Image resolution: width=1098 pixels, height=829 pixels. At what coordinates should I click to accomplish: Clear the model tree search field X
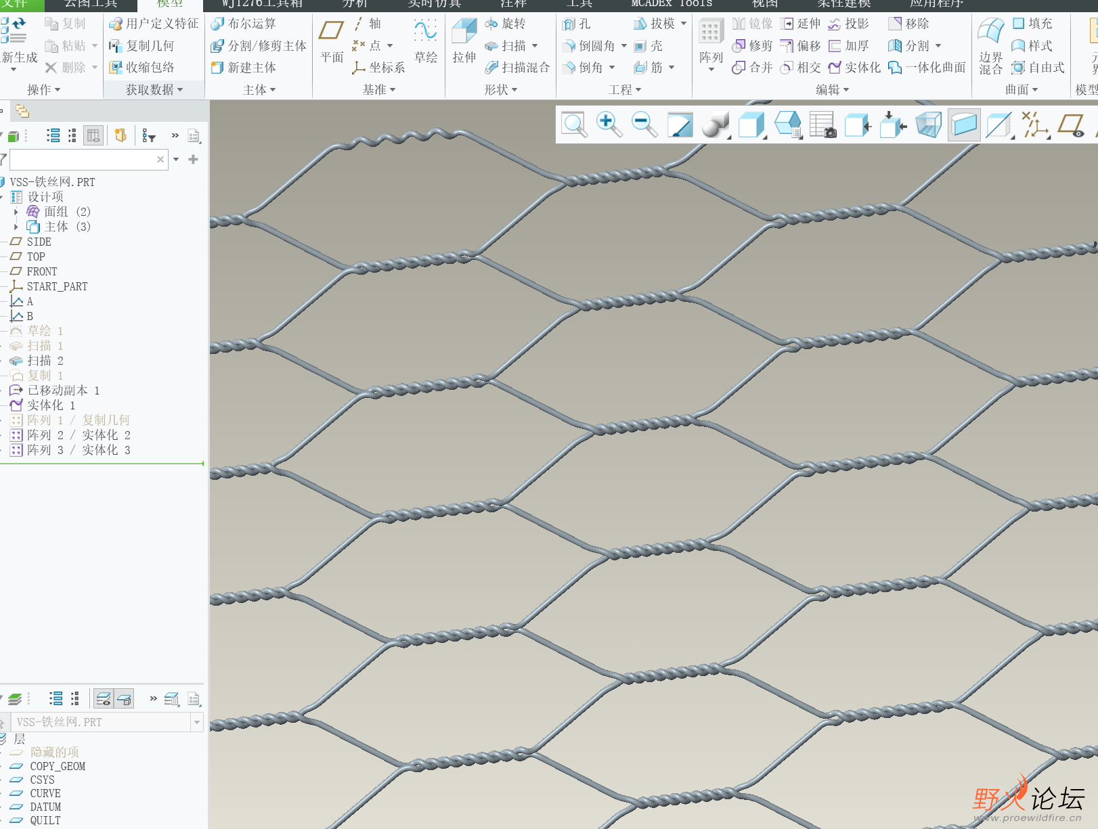(x=160, y=160)
